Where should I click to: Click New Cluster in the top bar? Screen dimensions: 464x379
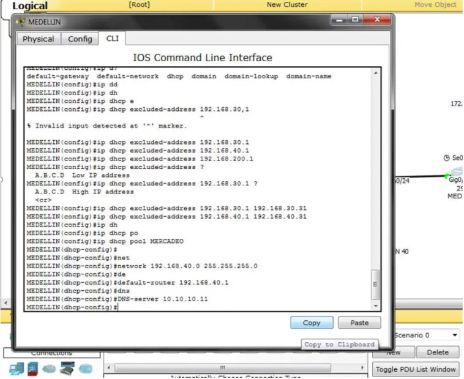click(287, 5)
